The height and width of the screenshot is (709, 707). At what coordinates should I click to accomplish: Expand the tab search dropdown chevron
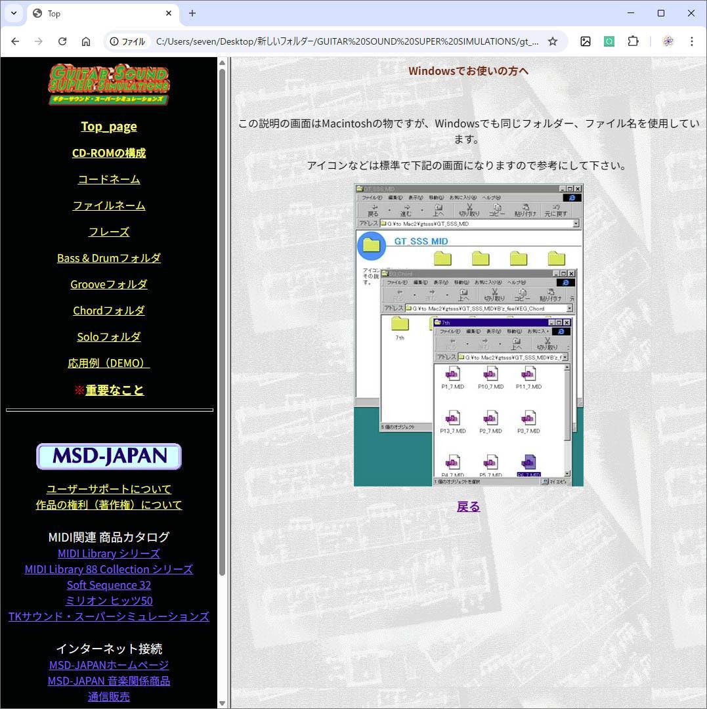[x=14, y=13]
